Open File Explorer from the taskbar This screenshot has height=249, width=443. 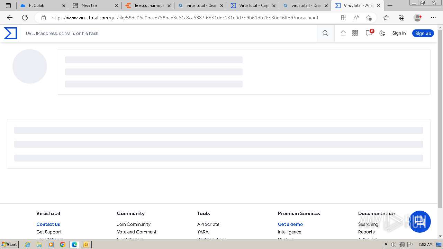(39, 245)
